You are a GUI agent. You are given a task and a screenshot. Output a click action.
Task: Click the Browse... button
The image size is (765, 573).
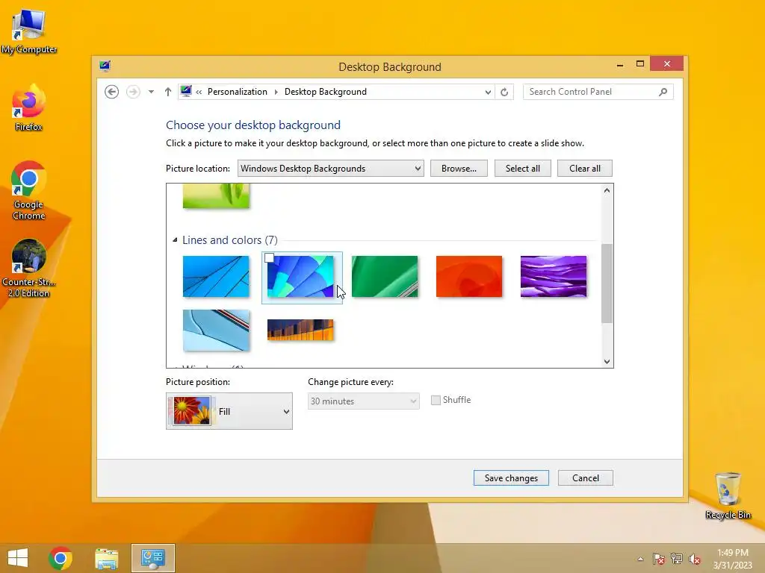(x=459, y=168)
